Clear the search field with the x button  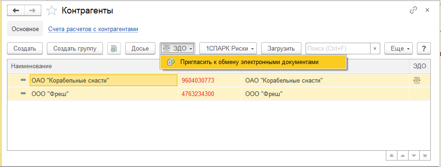375,48
